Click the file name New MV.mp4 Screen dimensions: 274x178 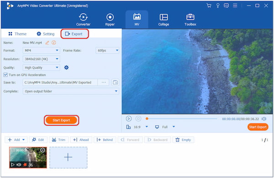coord(32,43)
